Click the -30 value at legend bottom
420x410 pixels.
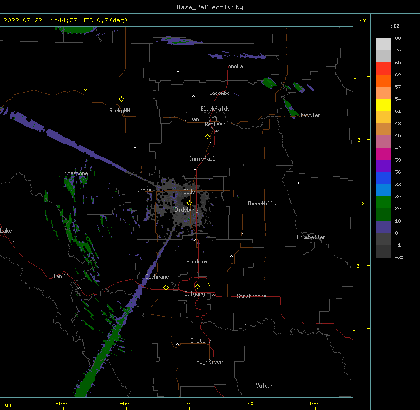399,257
